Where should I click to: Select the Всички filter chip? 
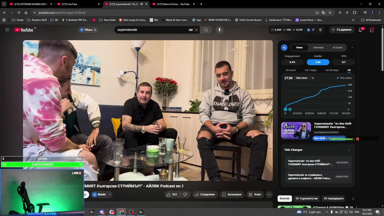pyautogui.click(x=285, y=199)
